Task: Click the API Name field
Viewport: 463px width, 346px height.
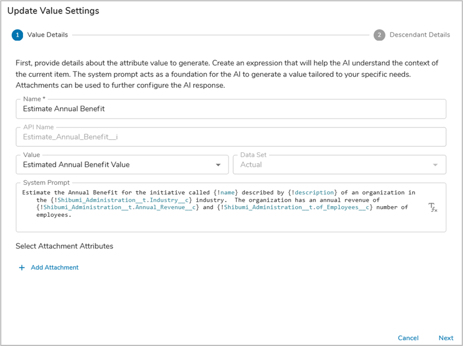Action: pos(230,137)
